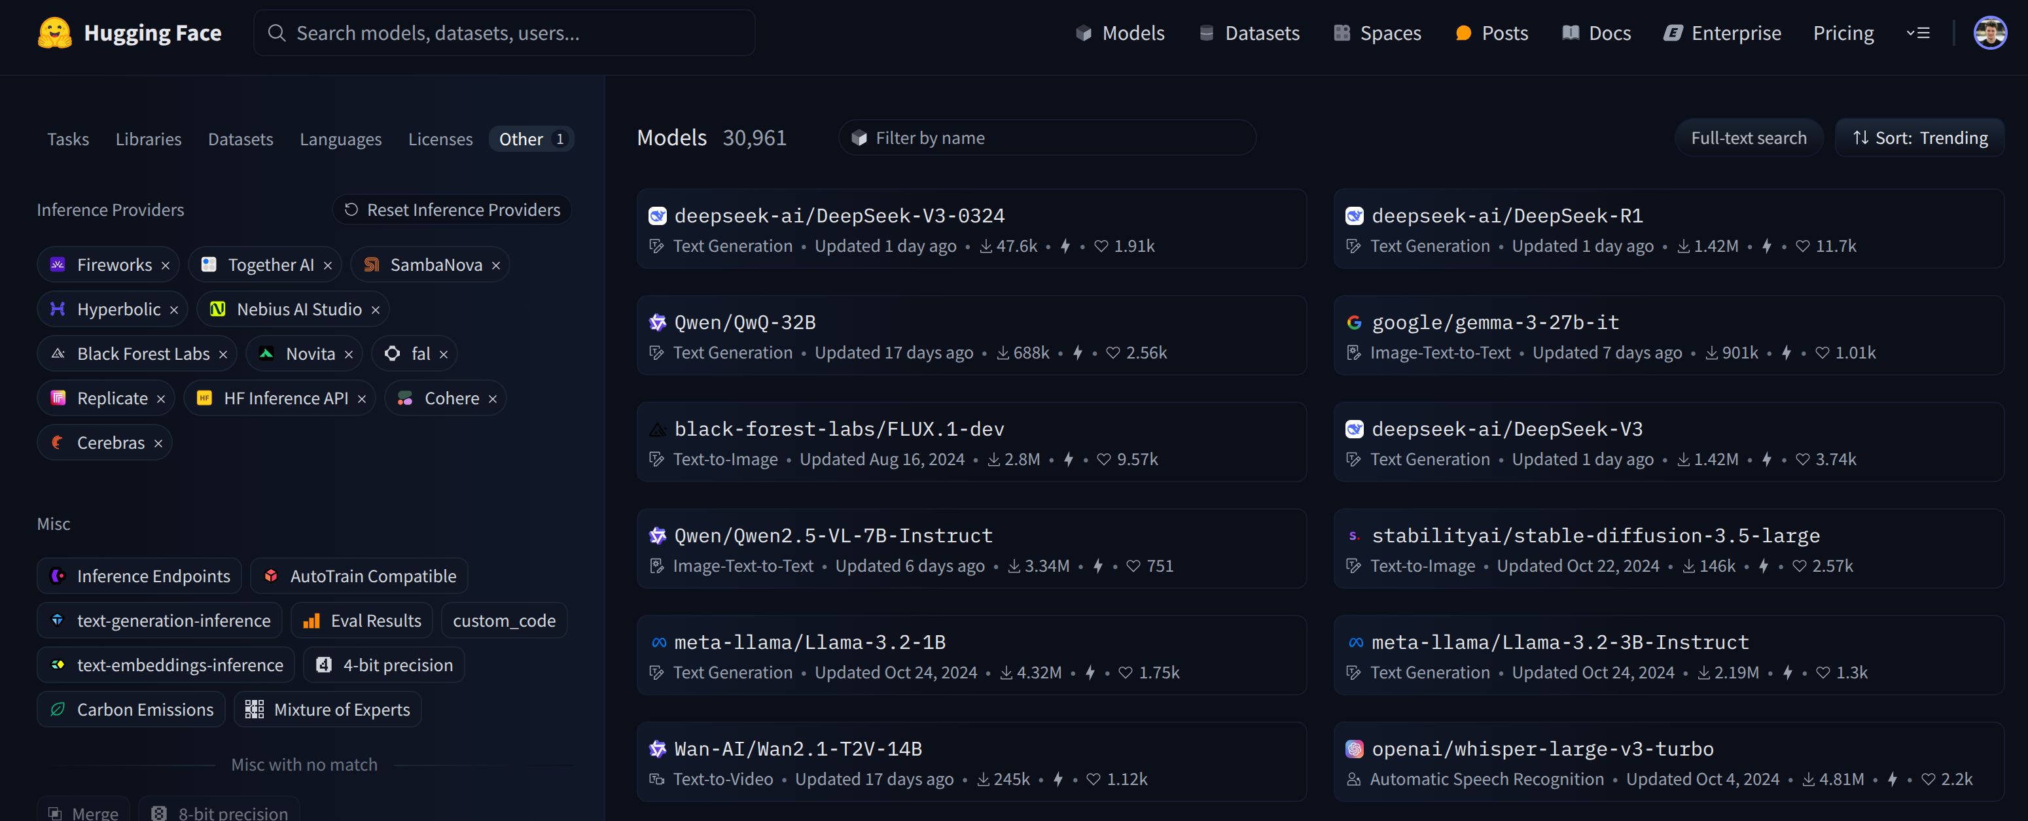Click the Google logo beside gemma-3-27b-it

tap(1354, 322)
